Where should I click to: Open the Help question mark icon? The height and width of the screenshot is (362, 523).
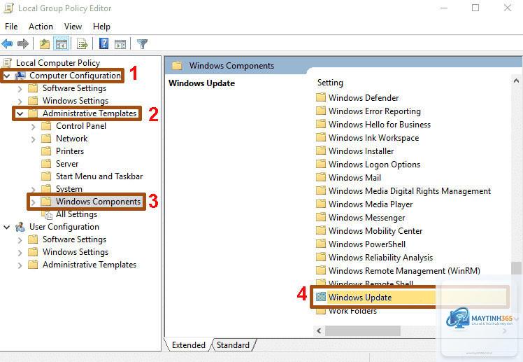103,43
